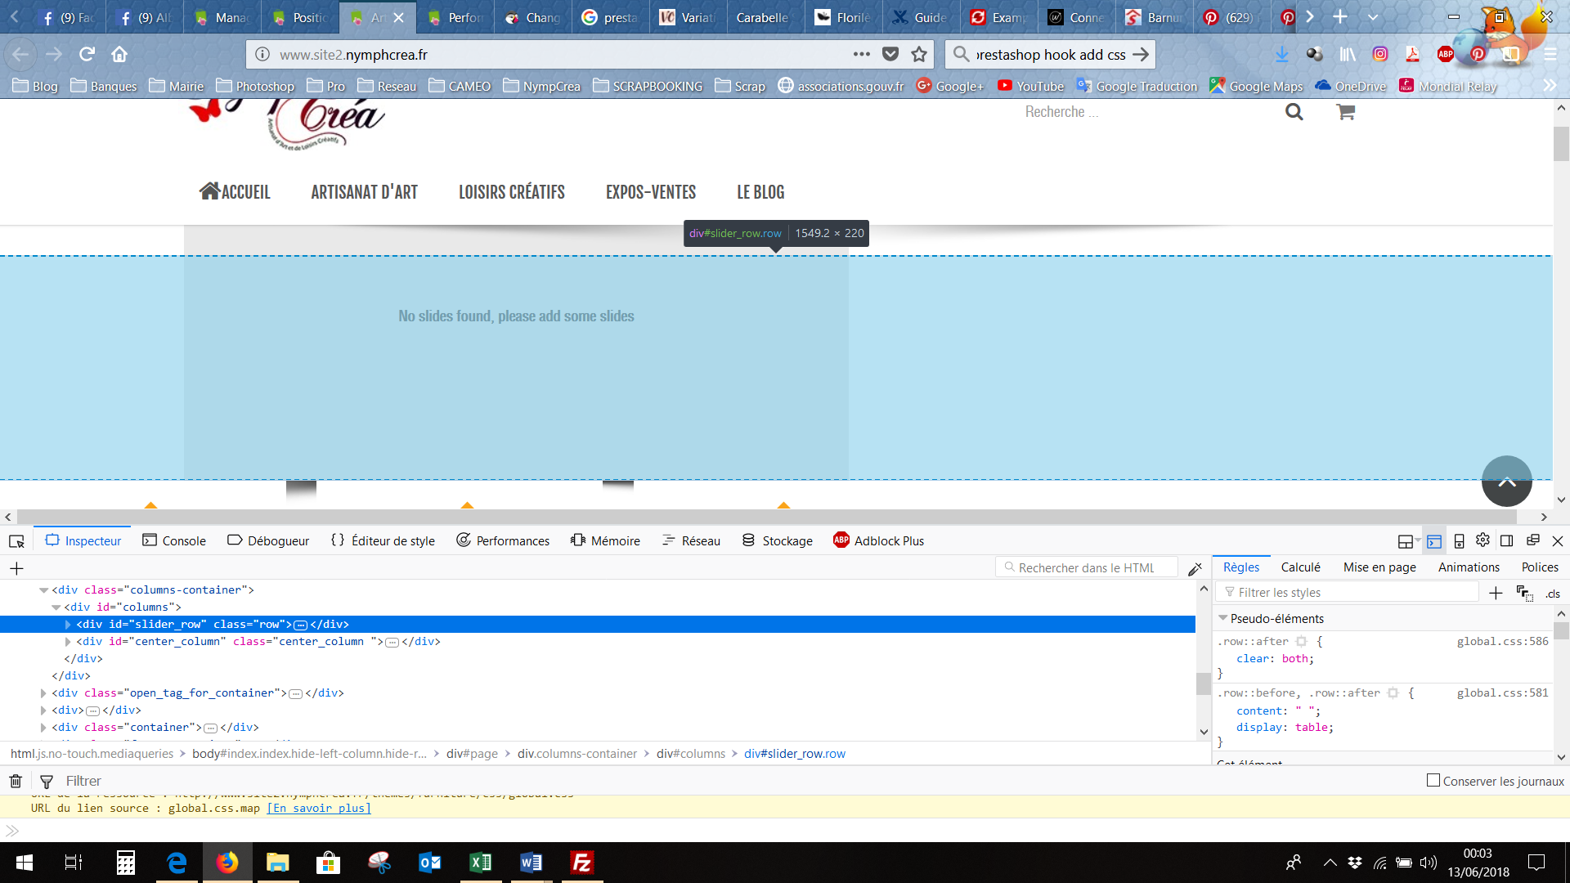Bookmark this page with the star icon

tap(919, 54)
